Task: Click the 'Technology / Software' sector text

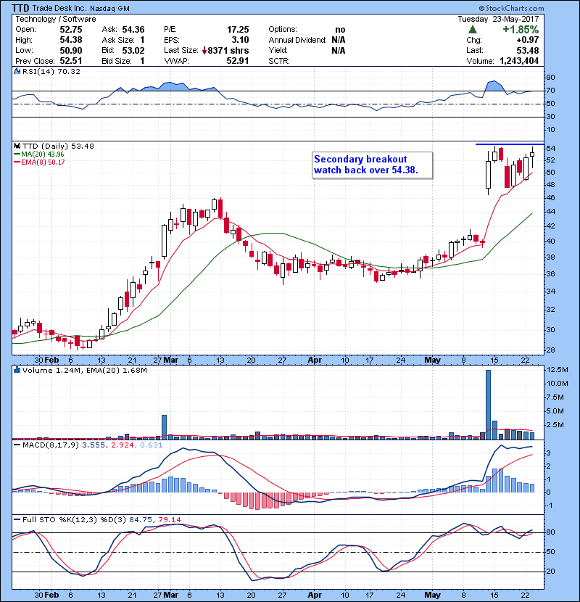Action: coord(56,19)
